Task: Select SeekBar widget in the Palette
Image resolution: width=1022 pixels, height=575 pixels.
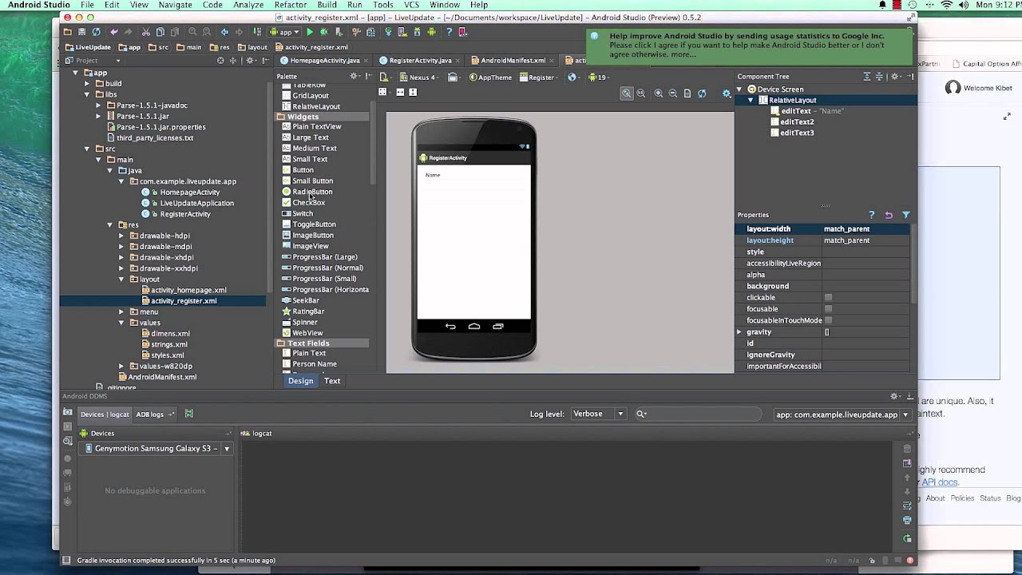Action: coord(306,300)
